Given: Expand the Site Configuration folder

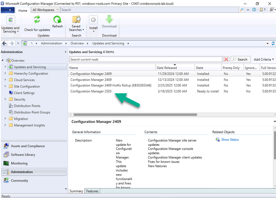Looking at the screenshot, I should pos(5,86).
